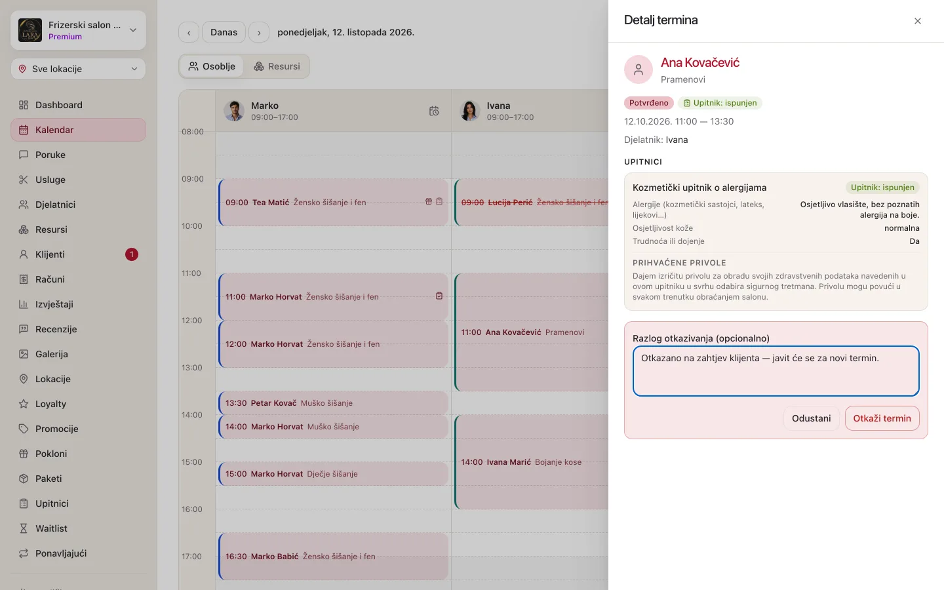Open Waitlist page
Screen dimensions: 944x590
tap(78, 528)
